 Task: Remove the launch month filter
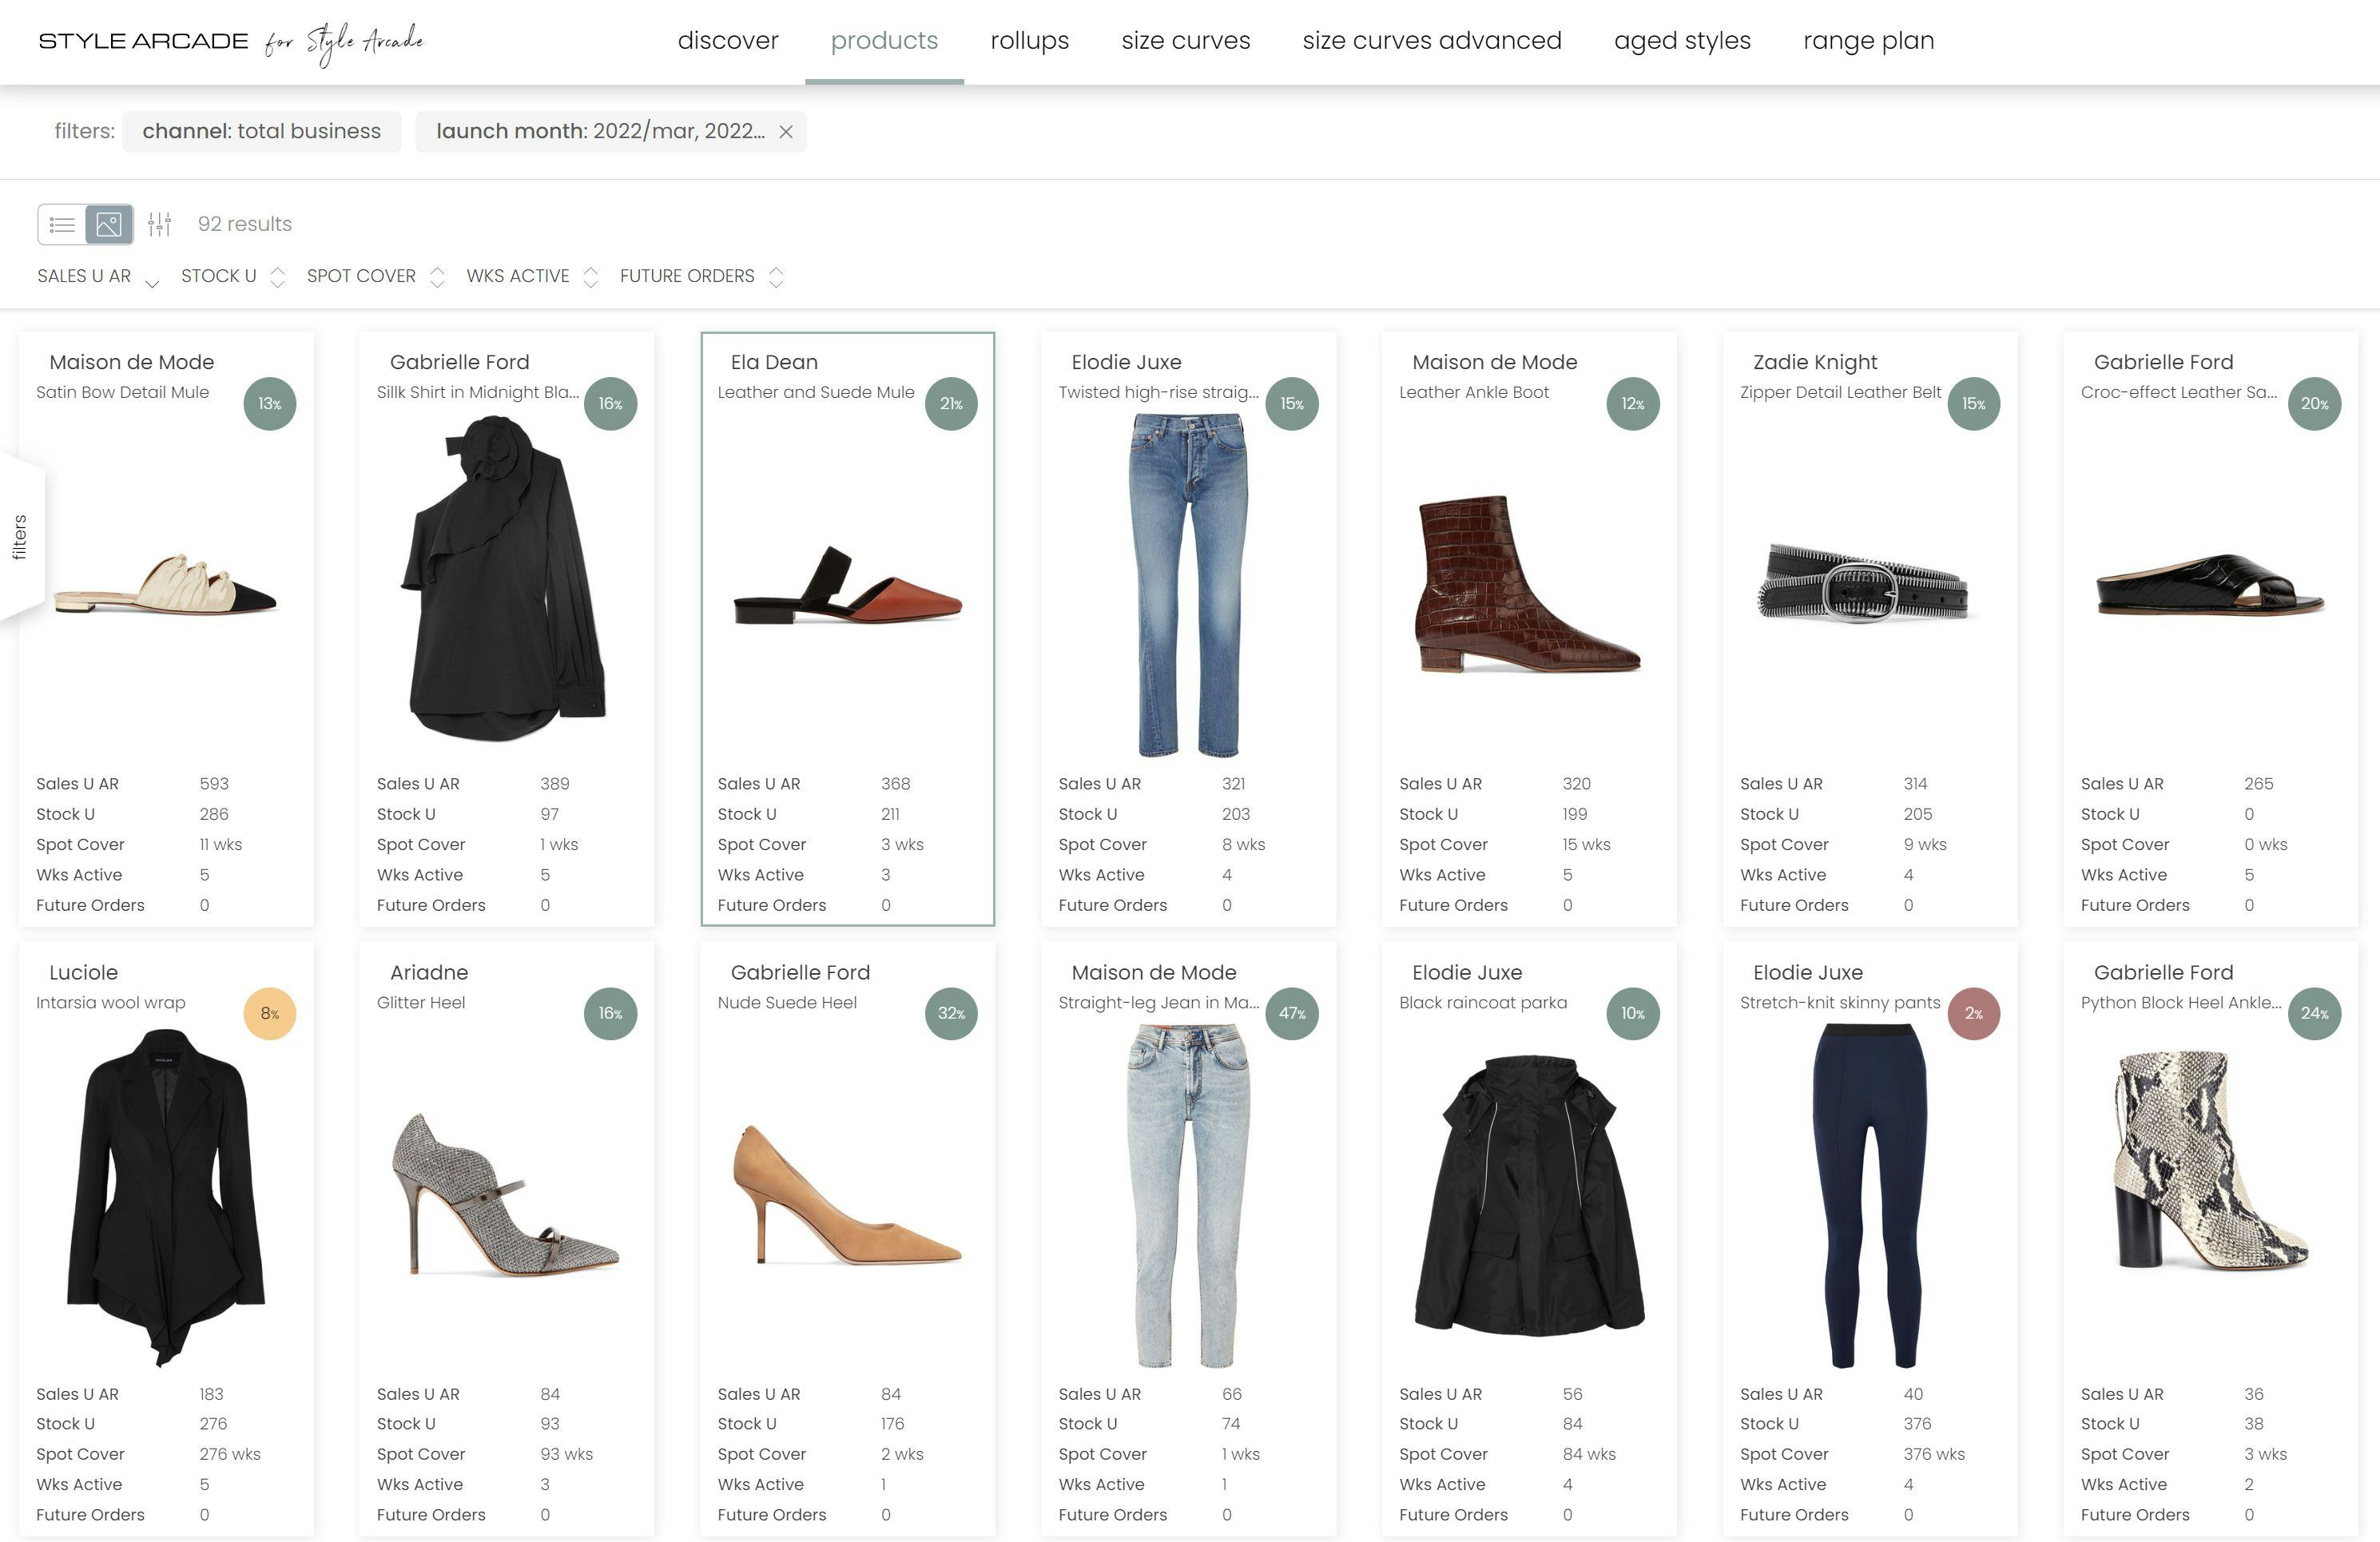coord(786,132)
